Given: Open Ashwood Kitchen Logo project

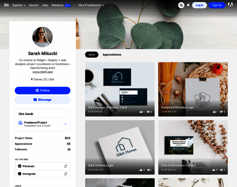Looking at the screenshot, I should tap(193, 89).
